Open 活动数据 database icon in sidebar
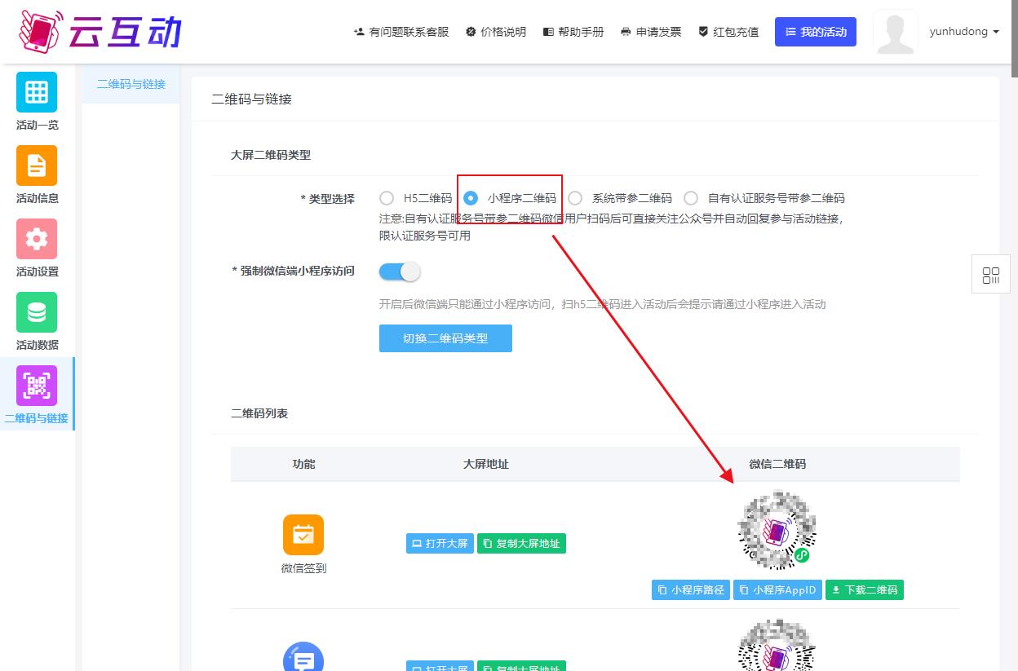This screenshot has height=671, width=1018. click(37, 312)
